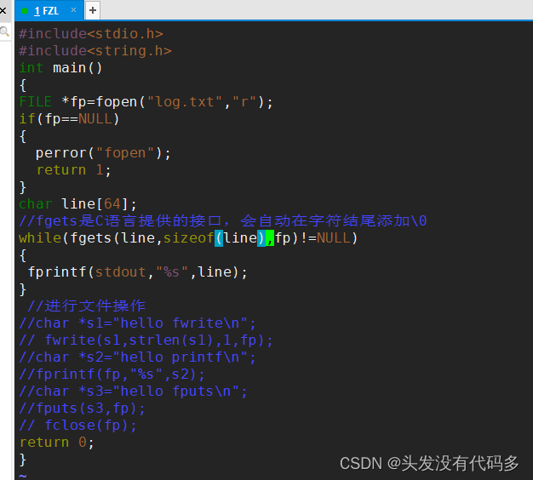
Task: Click the #include<string.h> line
Action: point(95,51)
